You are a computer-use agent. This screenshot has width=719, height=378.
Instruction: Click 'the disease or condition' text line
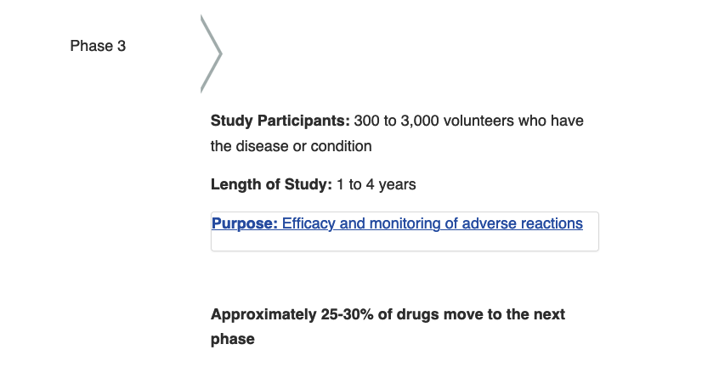(x=292, y=146)
